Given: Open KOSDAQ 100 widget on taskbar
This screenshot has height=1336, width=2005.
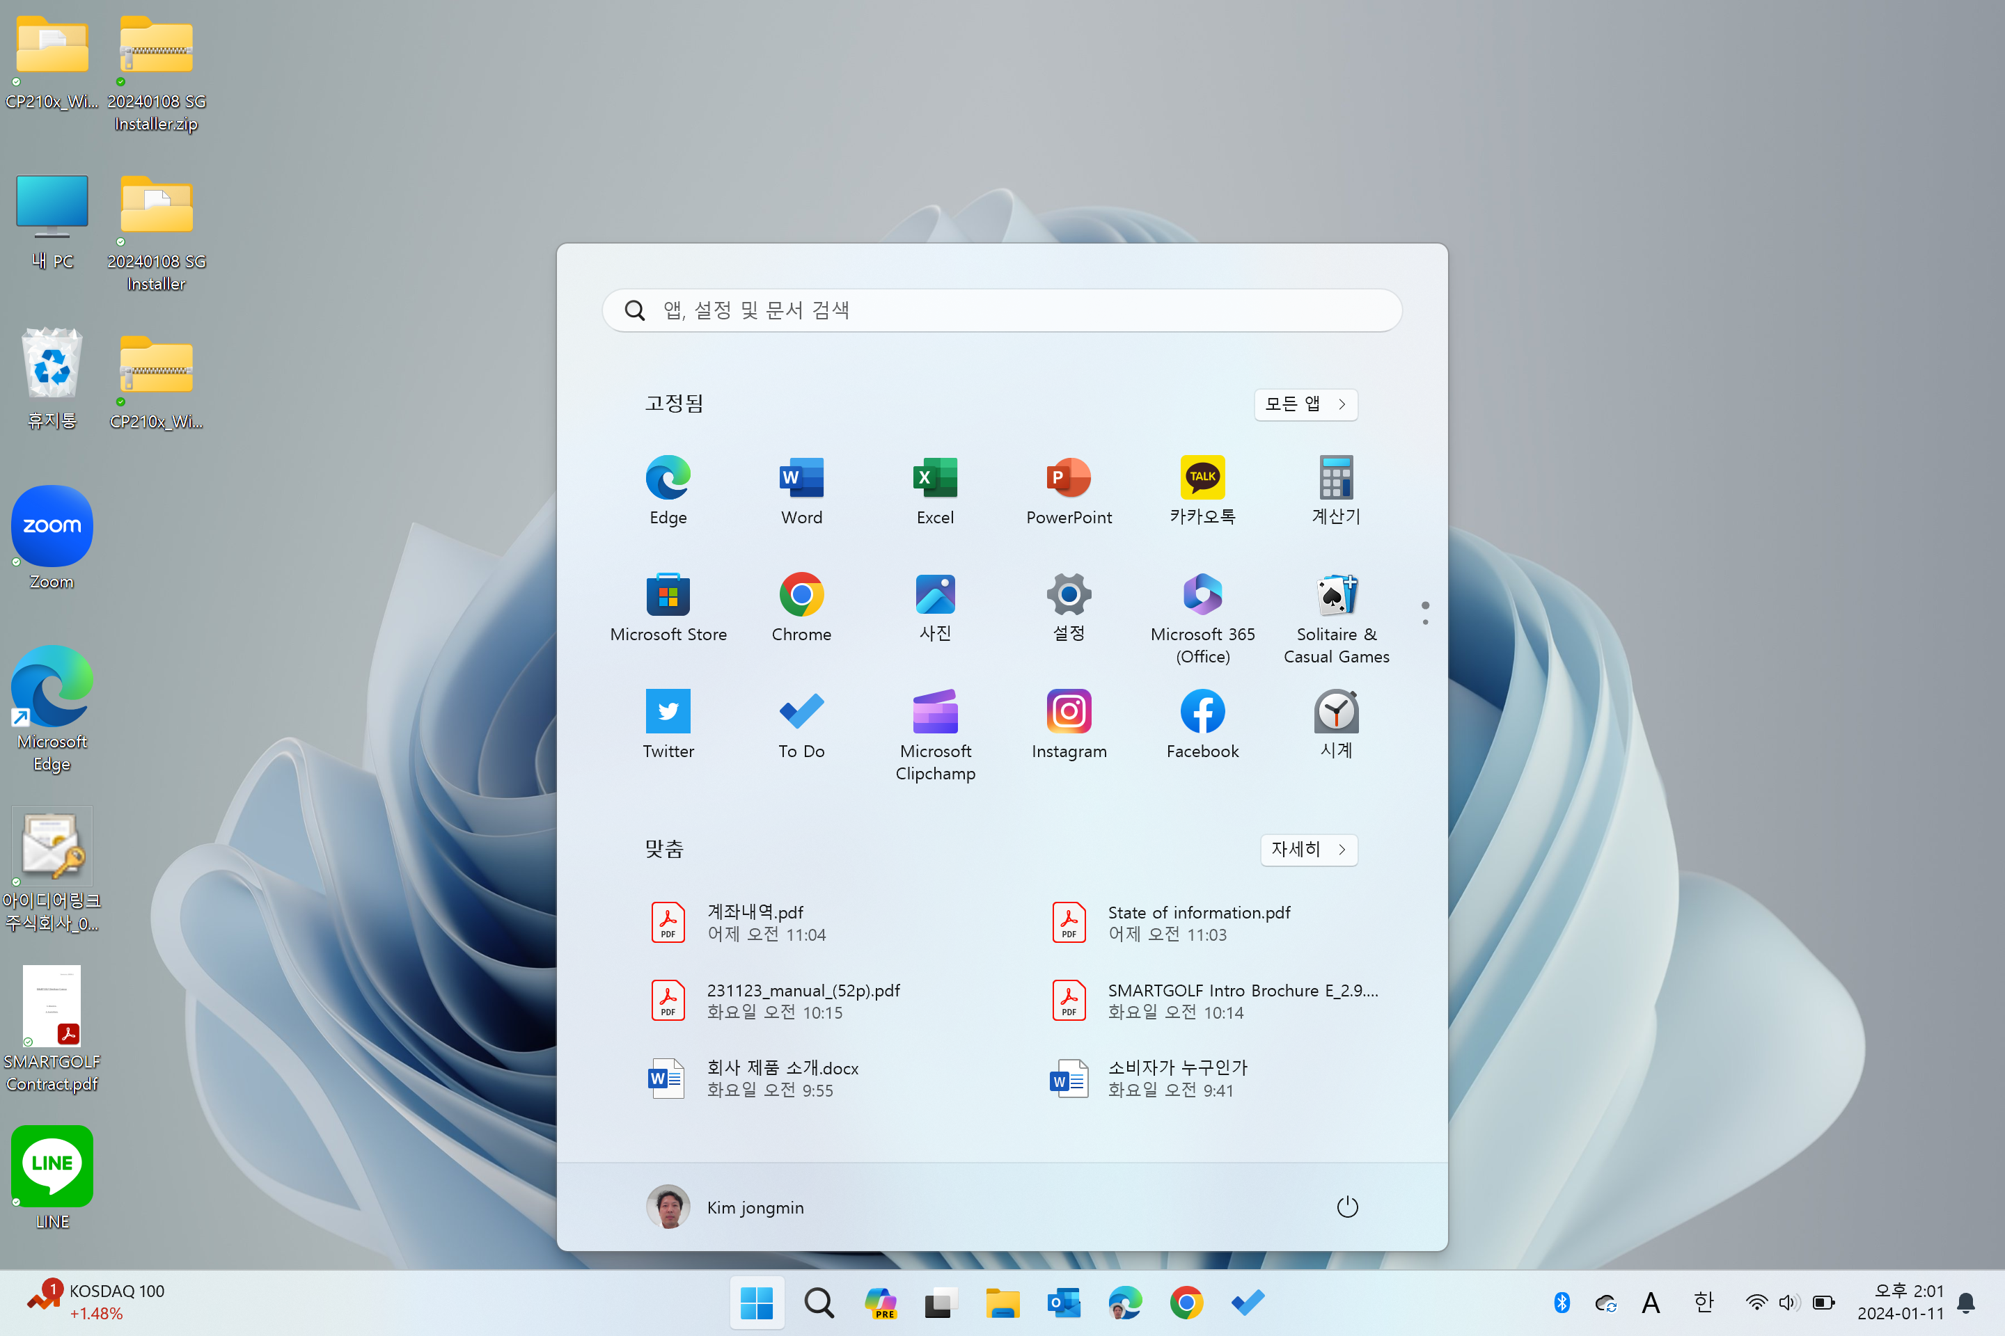Looking at the screenshot, I should (95, 1303).
